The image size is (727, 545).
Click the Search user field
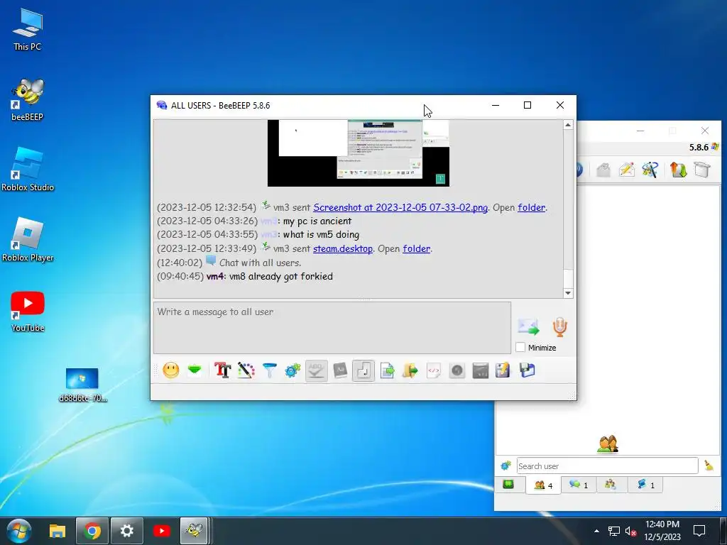(608, 466)
